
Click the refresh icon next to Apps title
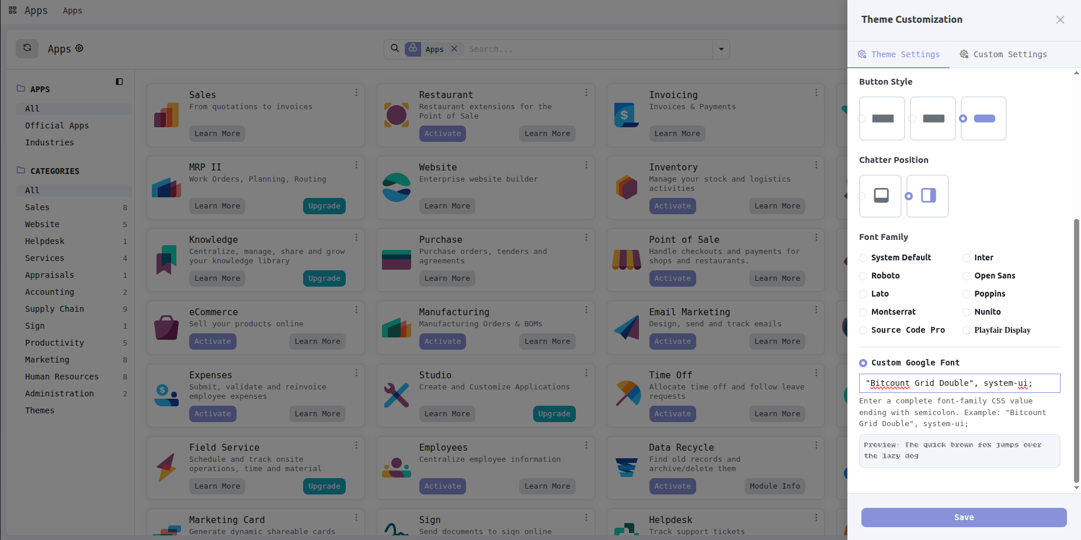pyautogui.click(x=27, y=48)
